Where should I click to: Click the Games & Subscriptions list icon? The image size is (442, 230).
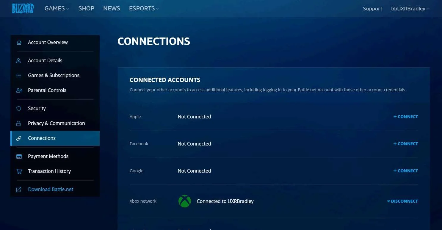point(19,75)
